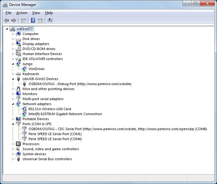This screenshot has height=184, width=217.
Task: Collapse the Network adapters node
Action: pos(13,104)
